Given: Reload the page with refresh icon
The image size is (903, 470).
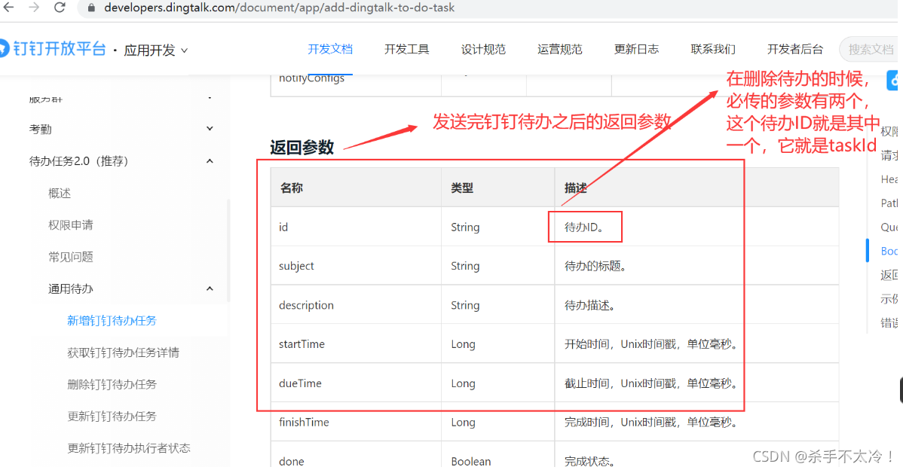Looking at the screenshot, I should click(x=60, y=8).
